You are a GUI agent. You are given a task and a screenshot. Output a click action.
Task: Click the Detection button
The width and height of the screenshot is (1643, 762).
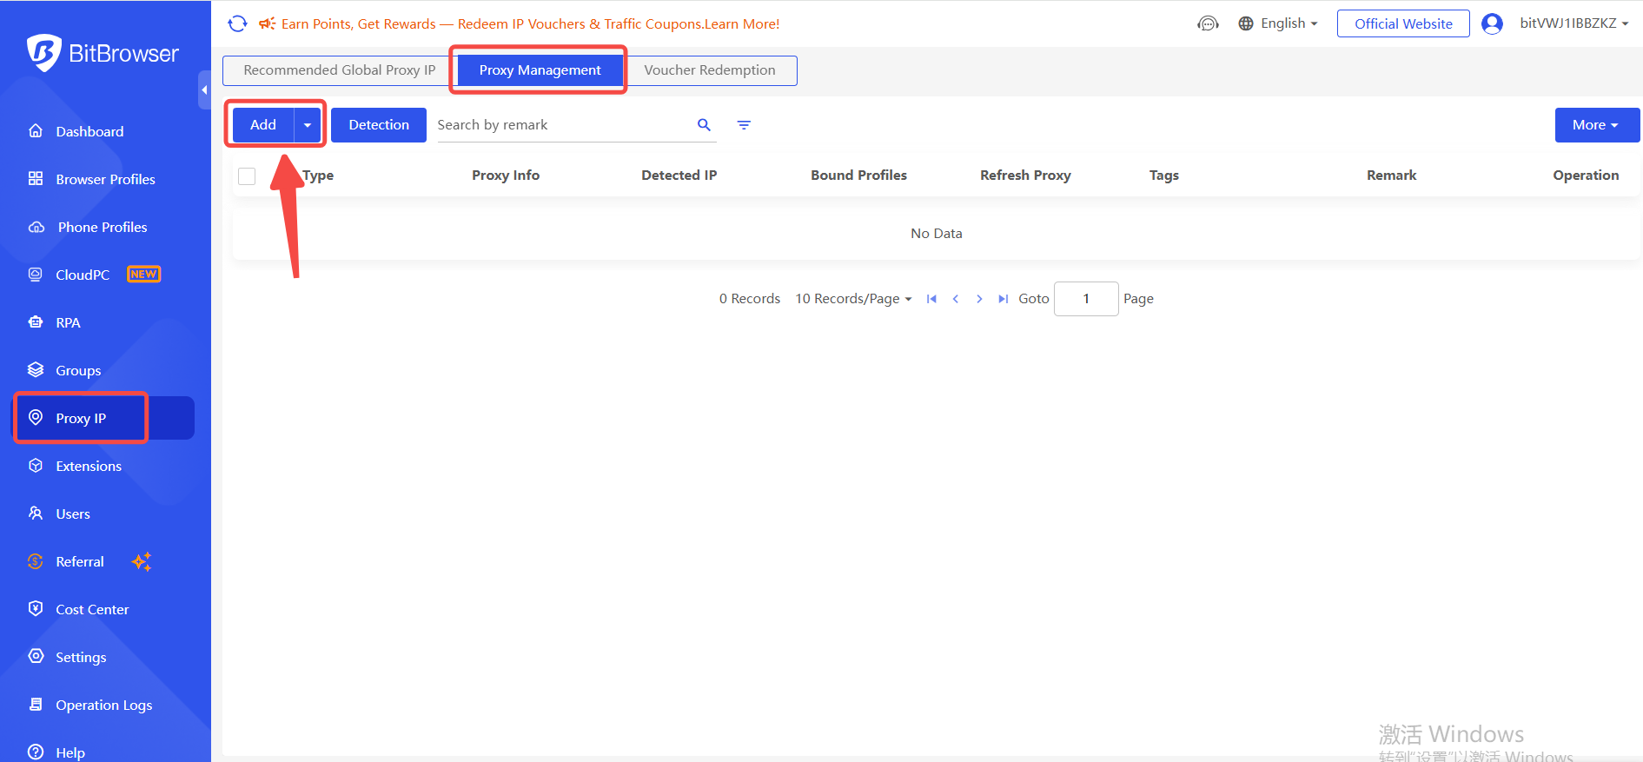coord(379,125)
